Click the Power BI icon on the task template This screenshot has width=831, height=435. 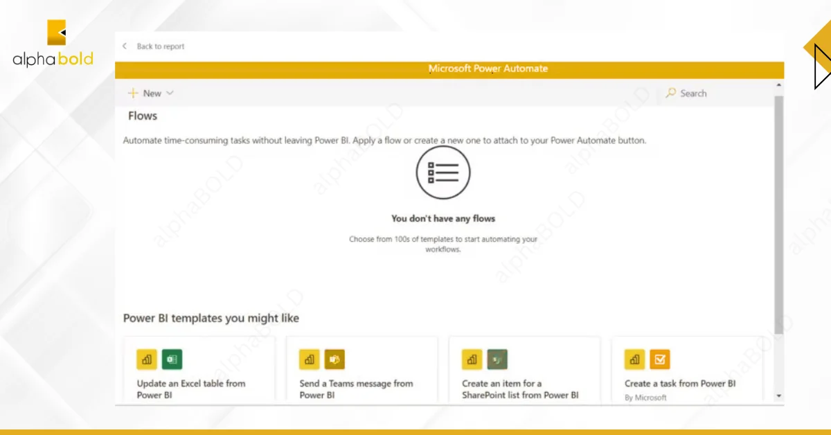click(x=635, y=359)
